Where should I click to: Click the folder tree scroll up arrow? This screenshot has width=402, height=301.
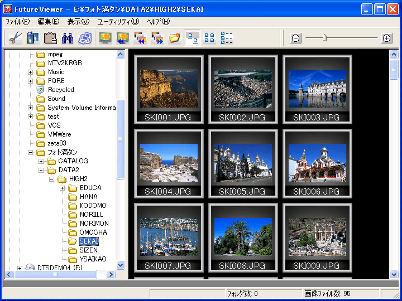pos(121,54)
